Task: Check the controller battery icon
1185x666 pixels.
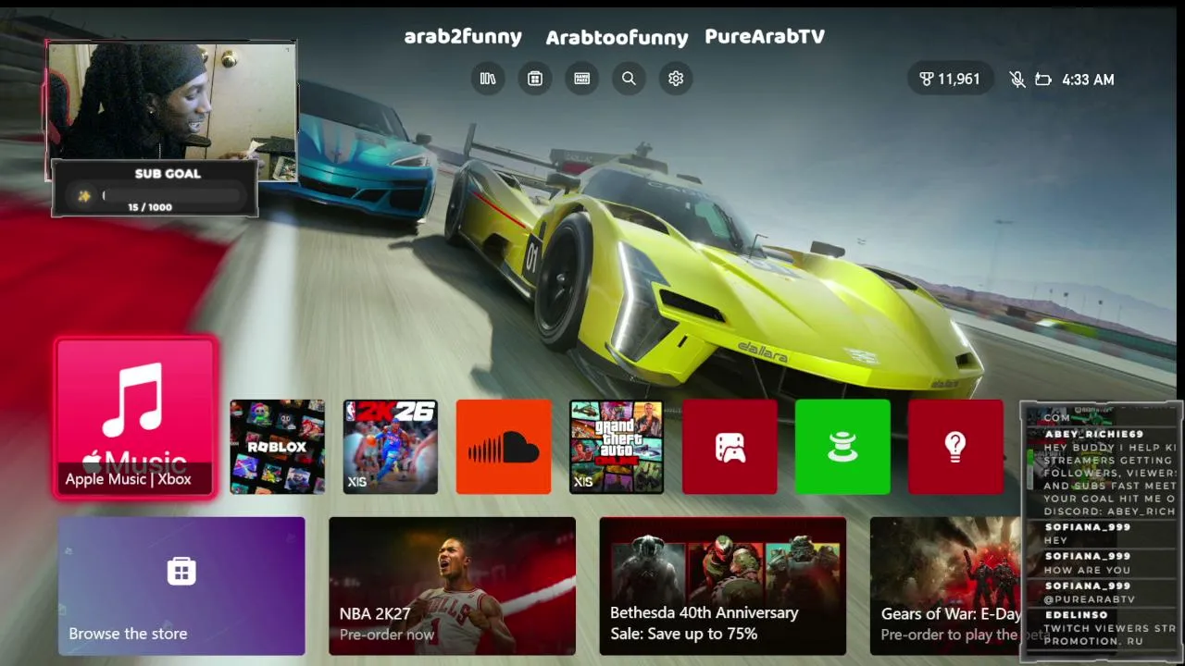Action: click(x=1043, y=80)
